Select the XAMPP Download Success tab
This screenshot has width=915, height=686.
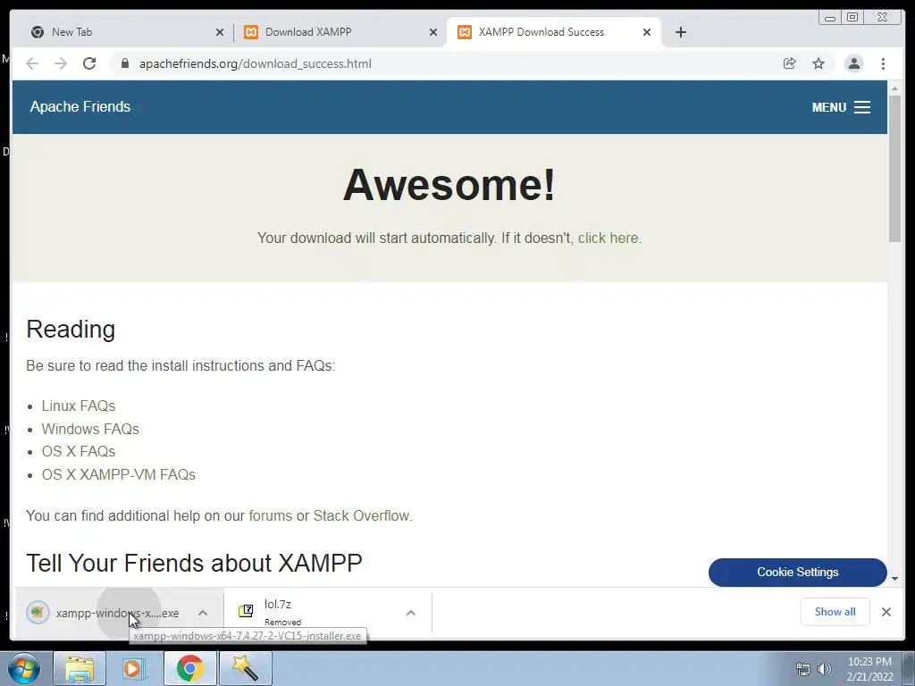click(x=553, y=32)
